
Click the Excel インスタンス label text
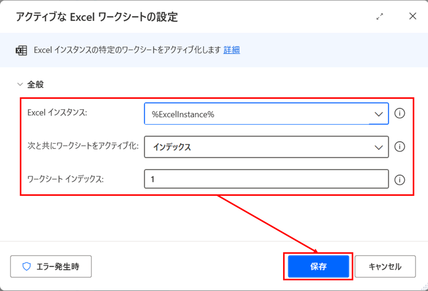point(57,113)
